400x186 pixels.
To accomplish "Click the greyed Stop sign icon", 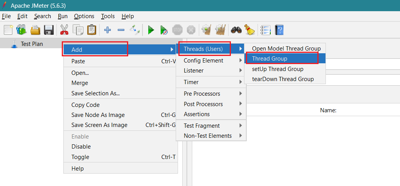I will tap(177, 30).
